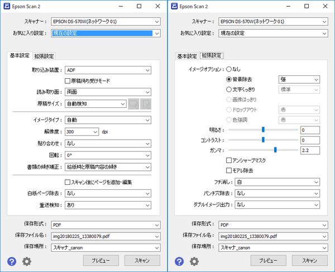Image resolution: width=335 pixels, height=272 pixels.
Task: Open settings gear in the right window
Action: coord(194,261)
